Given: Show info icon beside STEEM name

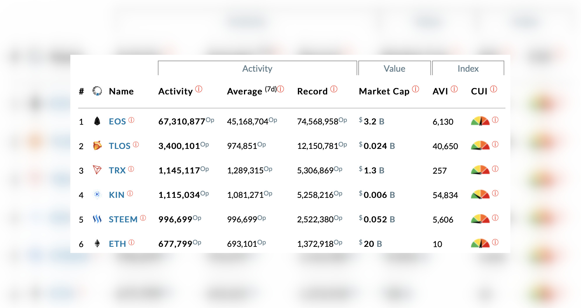Looking at the screenshot, I should 143,218.
